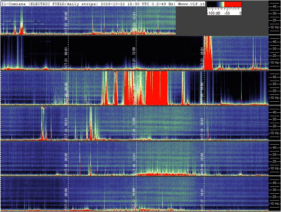The width and height of the screenshot is (281, 212).
Task: Select the -100 dB legend label
Action: [214, 13]
